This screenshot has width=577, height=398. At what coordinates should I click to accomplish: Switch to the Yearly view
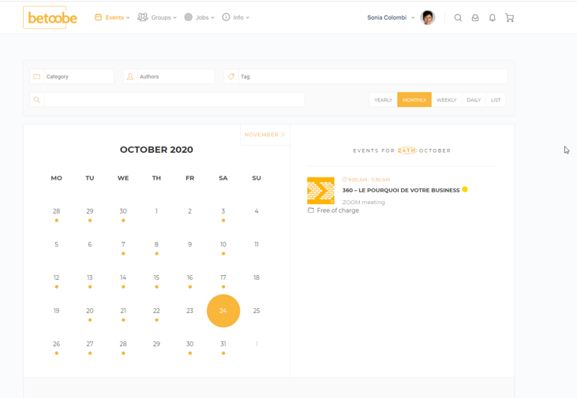tap(383, 99)
